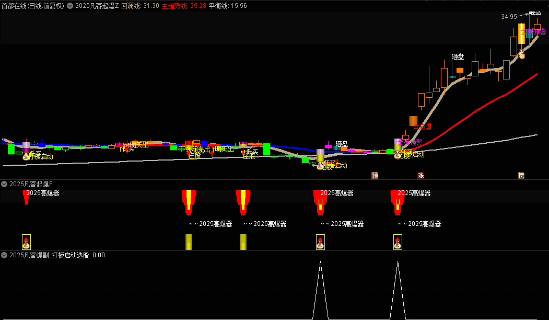Viewport: 549px width, 320px height.
Task: Click the magenta 金板预警 label near the top candles
Action: [x=534, y=31]
